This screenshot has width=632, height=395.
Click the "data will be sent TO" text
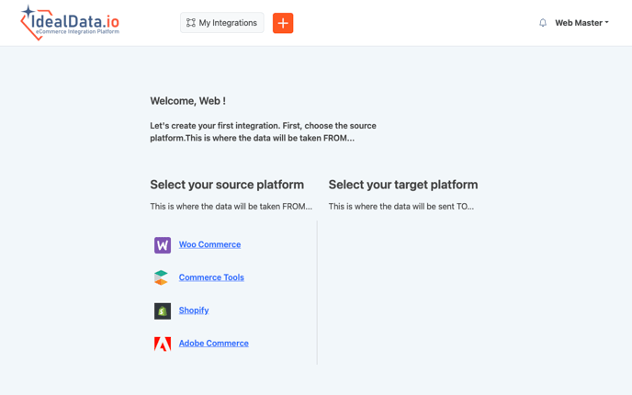[401, 207]
